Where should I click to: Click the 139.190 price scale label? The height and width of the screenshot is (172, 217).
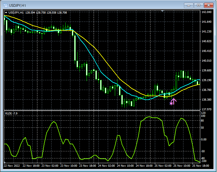(x=206, y=80)
